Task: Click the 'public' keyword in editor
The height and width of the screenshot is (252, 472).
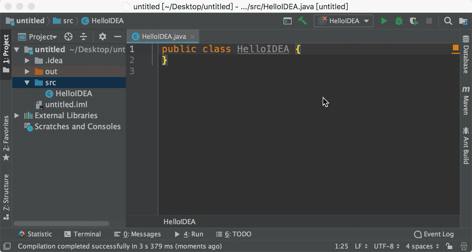Action: pyautogui.click(x=179, y=49)
